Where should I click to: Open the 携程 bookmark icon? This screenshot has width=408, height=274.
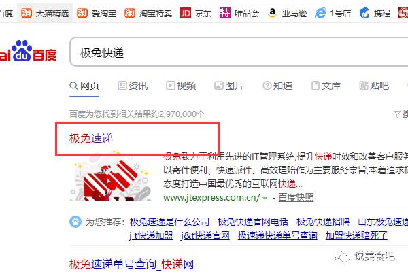tap(364, 13)
